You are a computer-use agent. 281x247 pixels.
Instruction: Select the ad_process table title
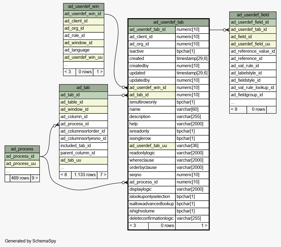(x=22, y=149)
